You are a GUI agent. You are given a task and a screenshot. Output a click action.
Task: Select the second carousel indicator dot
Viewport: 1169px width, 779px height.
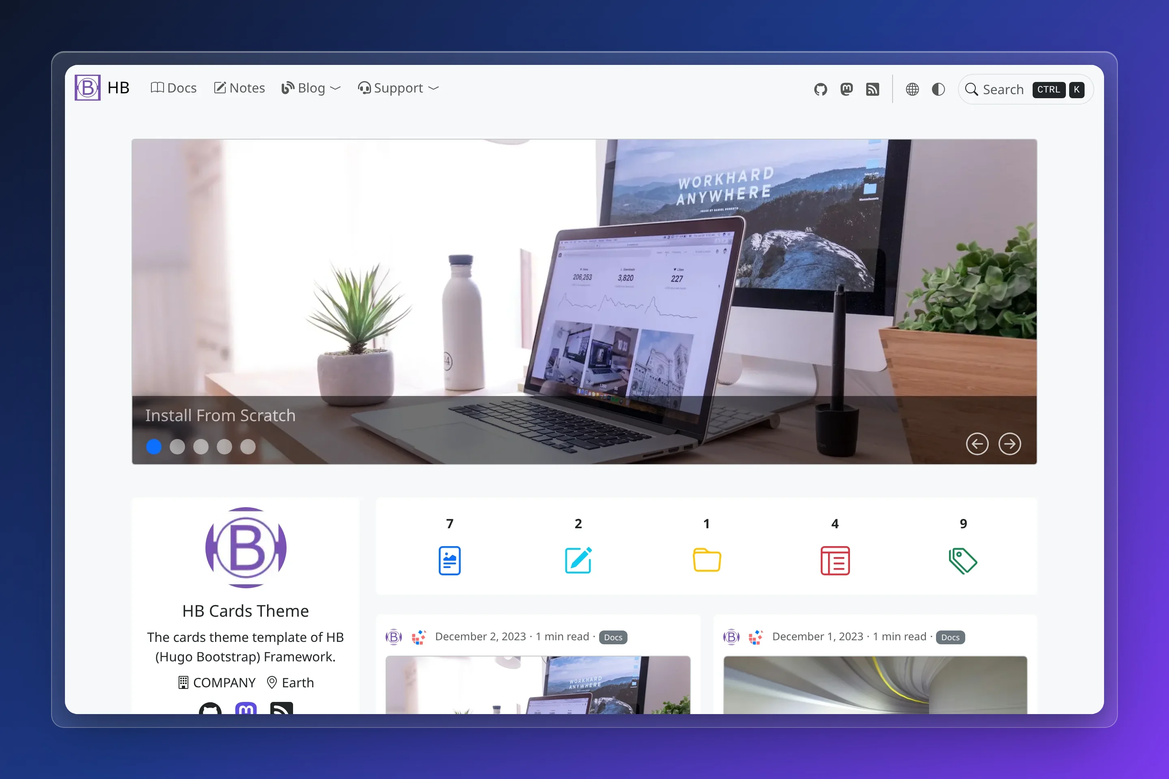177,447
